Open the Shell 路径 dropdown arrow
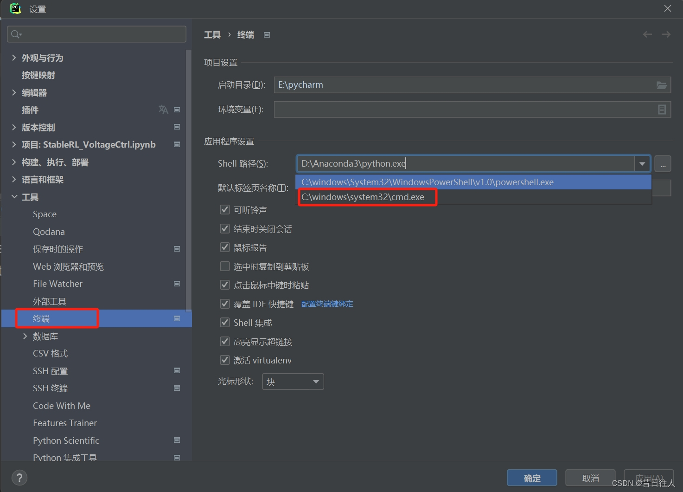 pyautogui.click(x=643, y=163)
